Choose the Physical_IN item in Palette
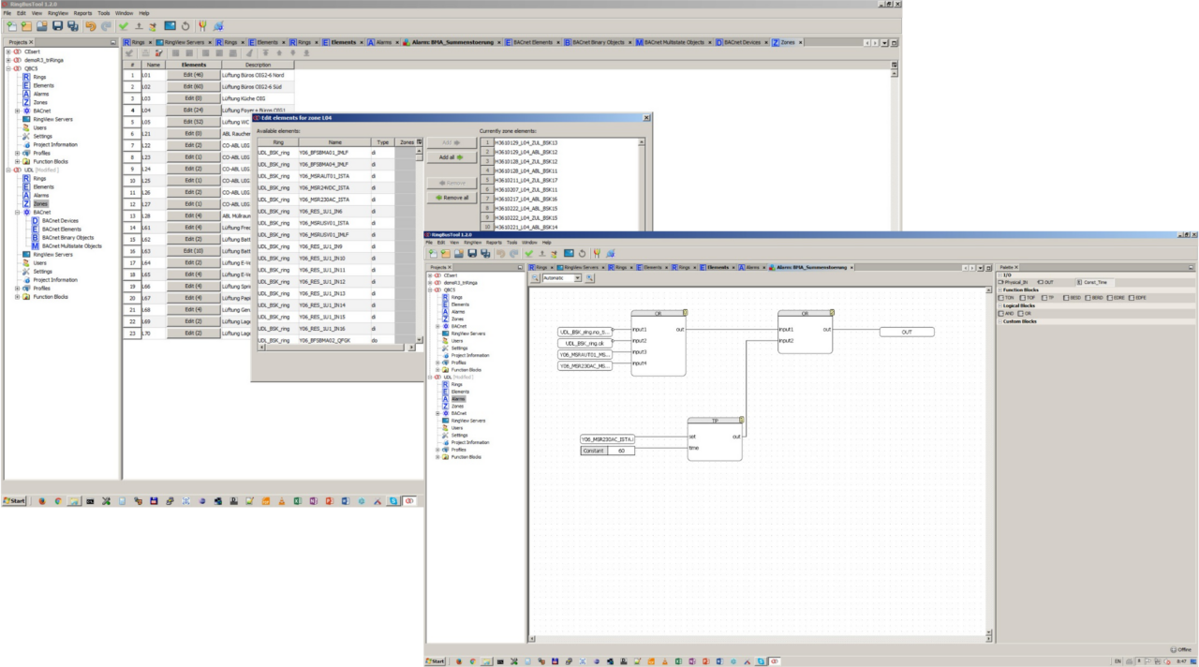Image resolution: width=1199 pixels, height=667 pixels. pos(1014,282)
